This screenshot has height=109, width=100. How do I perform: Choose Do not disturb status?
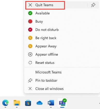coord(62,30)
